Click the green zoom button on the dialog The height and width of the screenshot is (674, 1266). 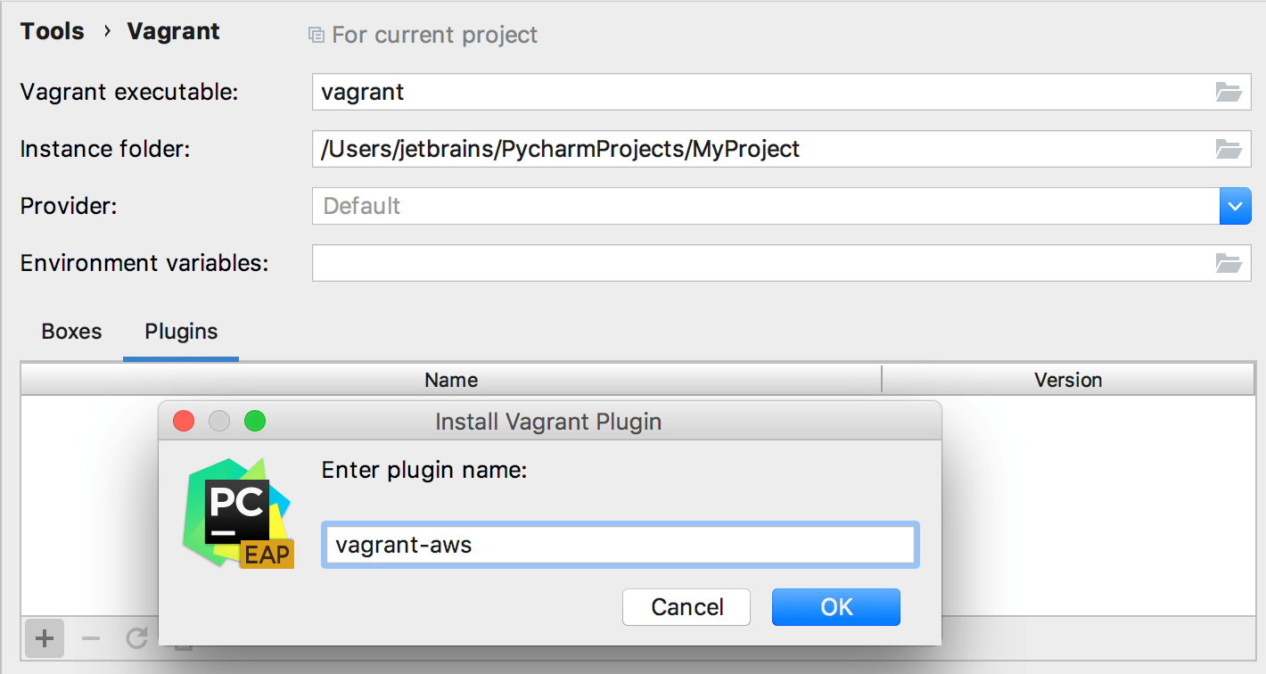pyautogui.click(x=255, y=421)
